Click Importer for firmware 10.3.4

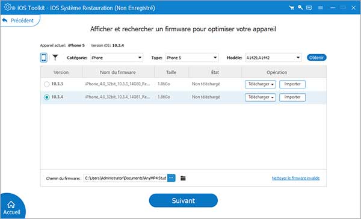[292, 97]
